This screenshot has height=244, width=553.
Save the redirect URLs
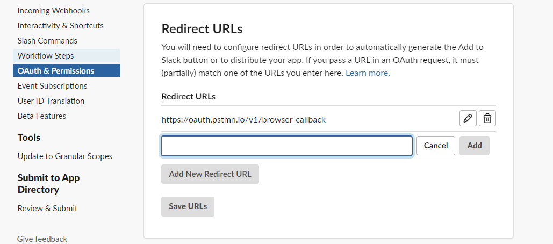(x=188, y=206)
